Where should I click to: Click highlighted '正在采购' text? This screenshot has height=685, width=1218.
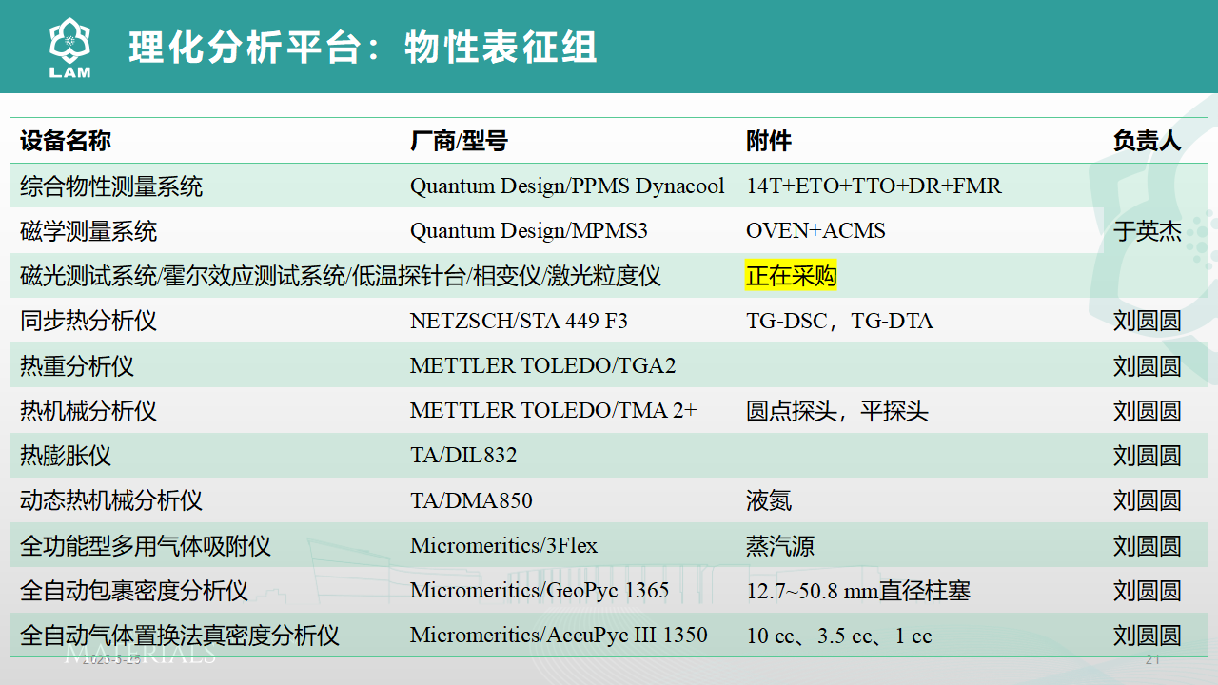(x=792, y=276)
